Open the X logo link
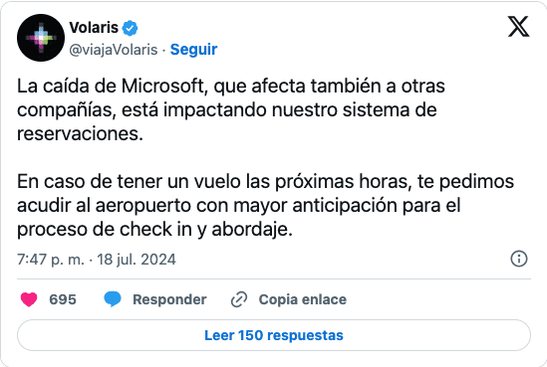The width and height of the screenshot is (547, 367). click(x=518, y=27)
